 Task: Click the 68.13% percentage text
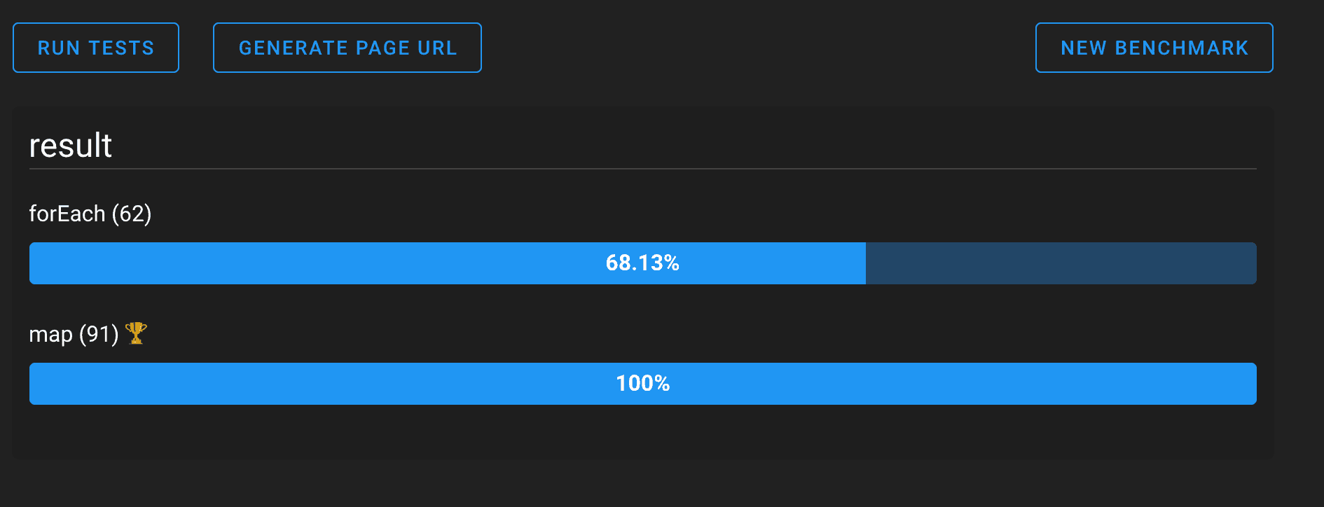coord(642,263)
